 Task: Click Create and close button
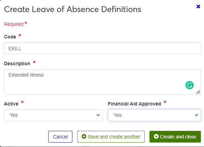pos(175,137)
